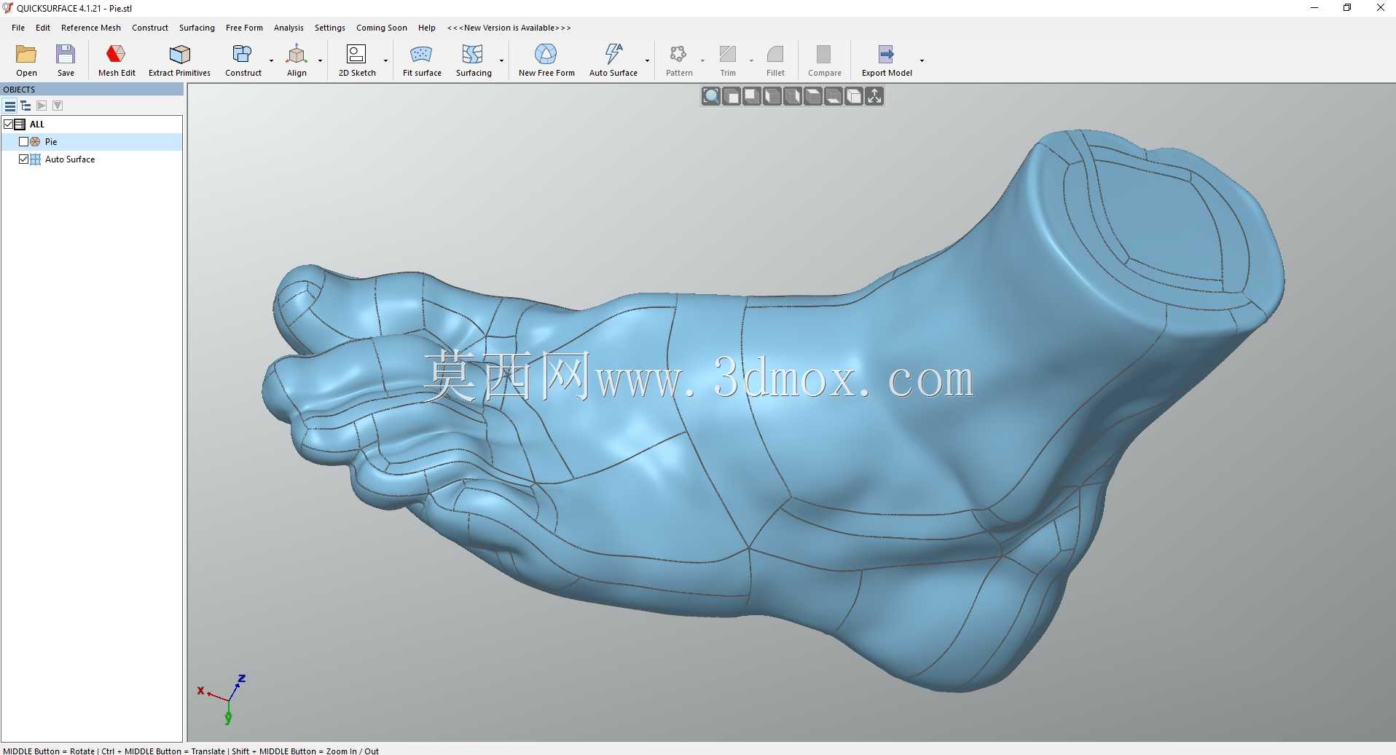Open the Mesh Edit tool
The height and width of the screenshot is (755, 1396).
[117, 60]
